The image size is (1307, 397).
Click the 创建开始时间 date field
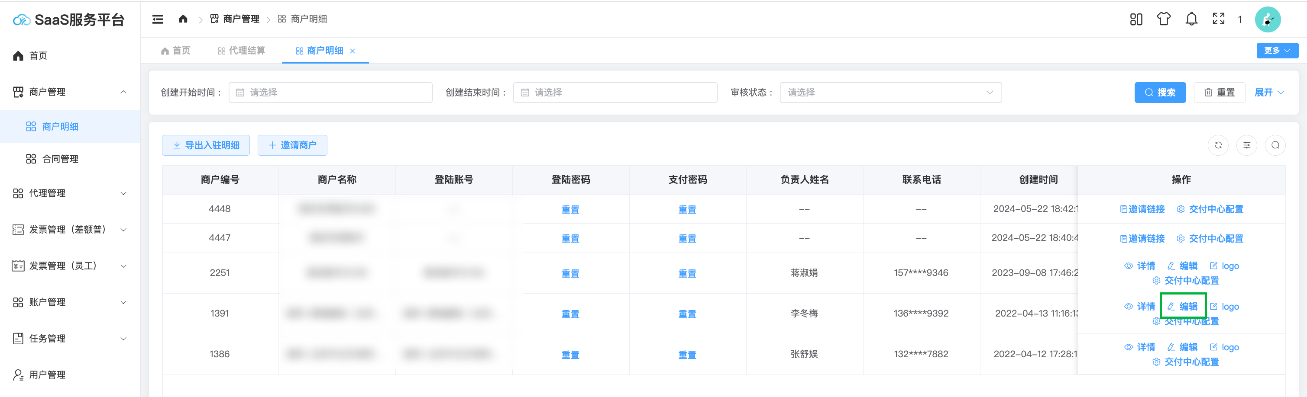[330, 93]
